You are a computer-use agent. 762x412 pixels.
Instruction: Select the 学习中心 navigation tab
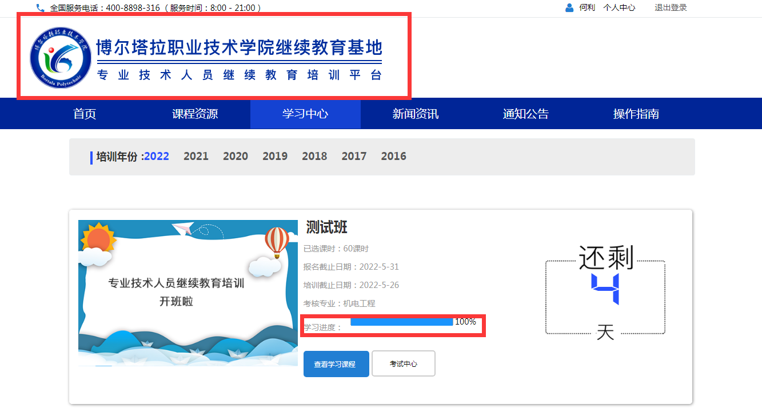305,114
